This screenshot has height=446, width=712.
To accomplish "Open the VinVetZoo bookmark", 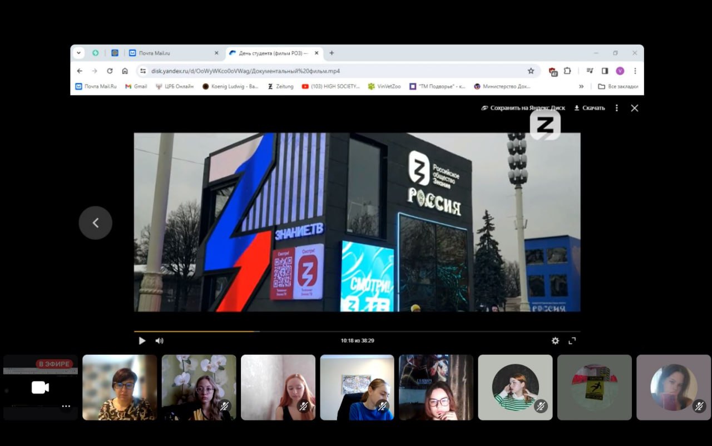I will point(384,86).
